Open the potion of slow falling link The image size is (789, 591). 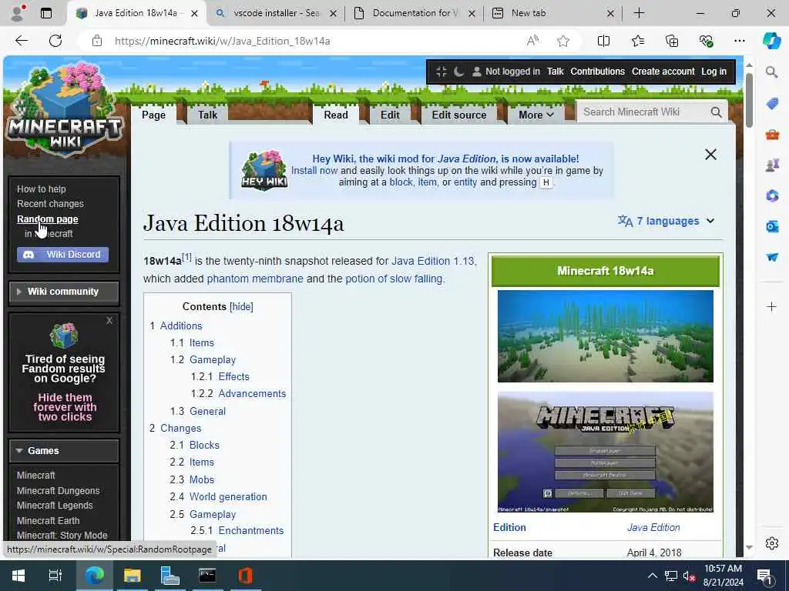coord(394,279)
